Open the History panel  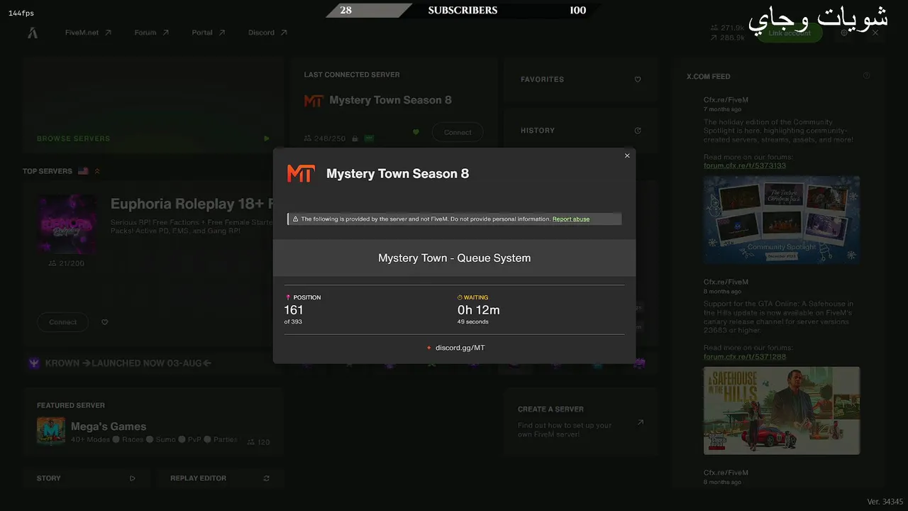pos(581,131)
